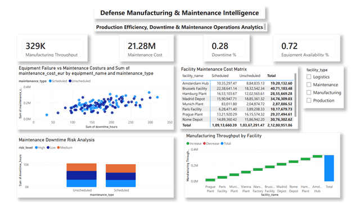This screenshot has height=208, width=360.
Task: Click the Total legend marker in waterfall chart
Action: [x=222, y=143]
